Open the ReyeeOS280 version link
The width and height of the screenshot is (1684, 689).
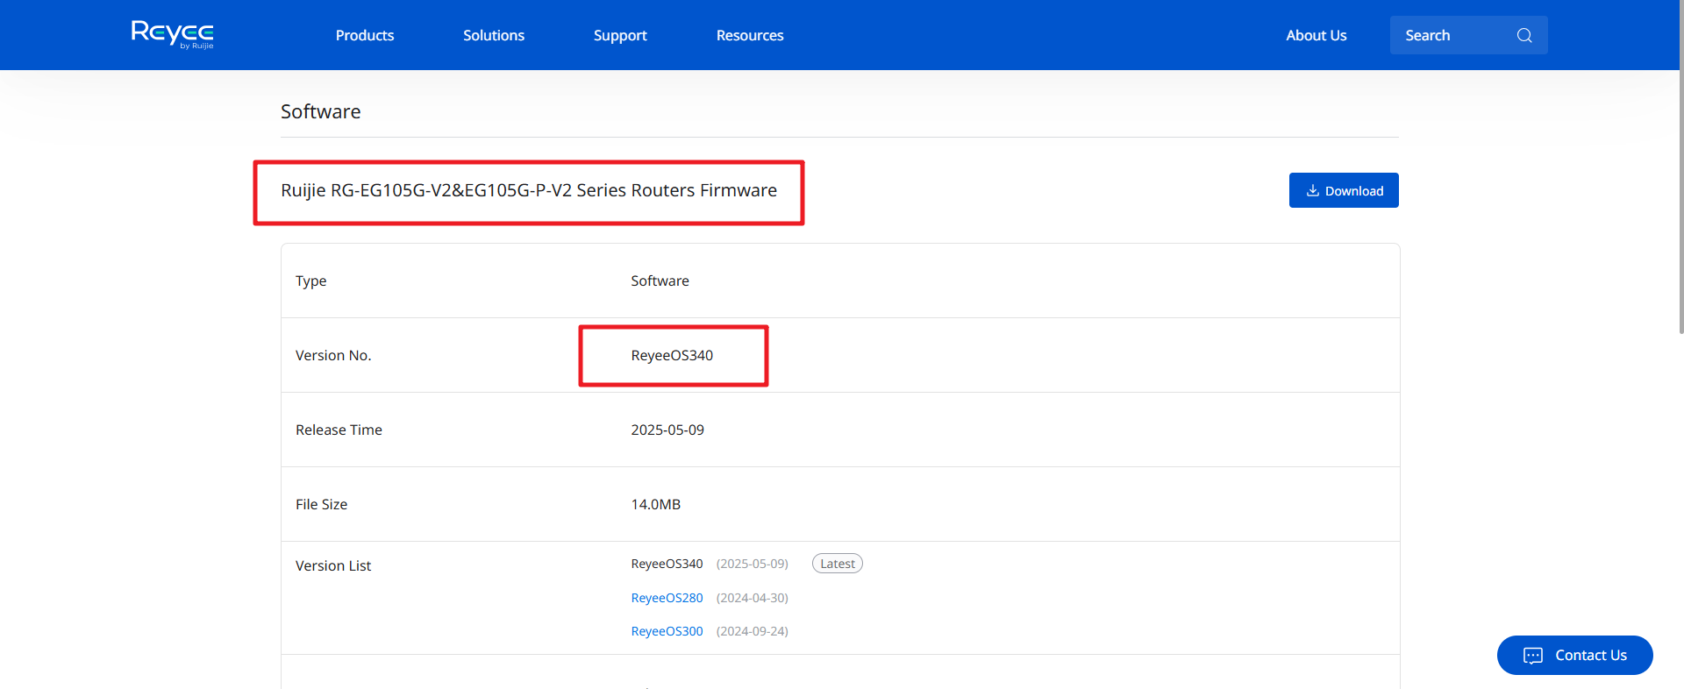point(667,598)
